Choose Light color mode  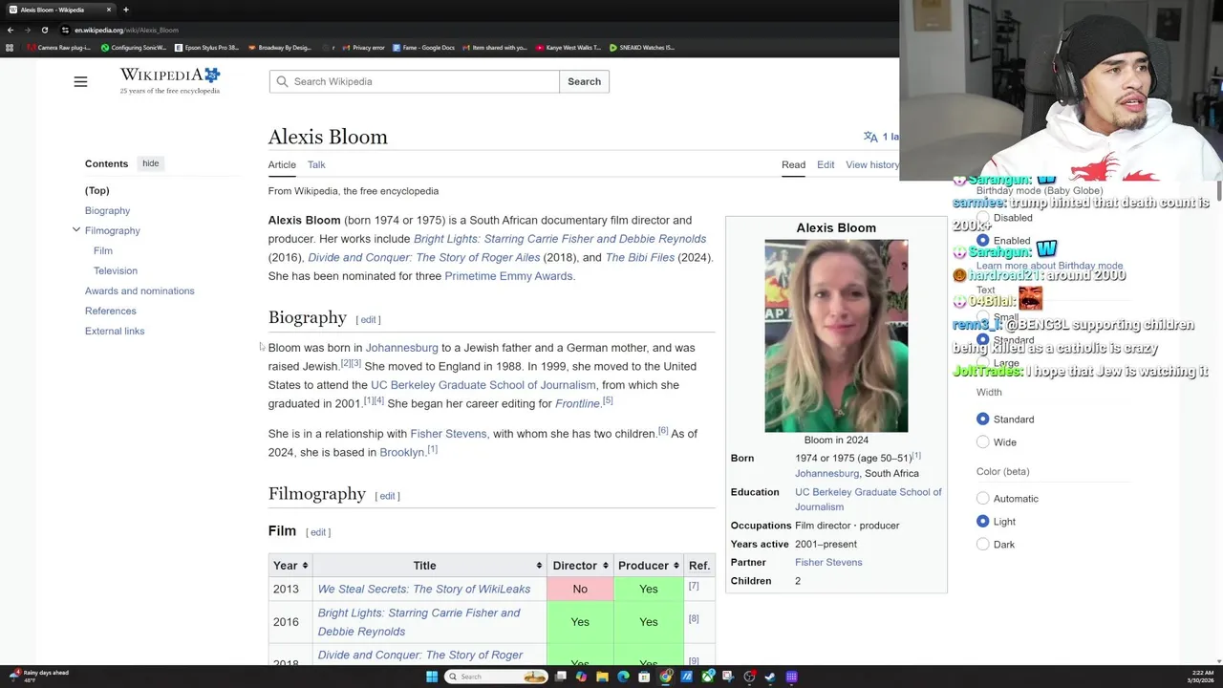982,522
